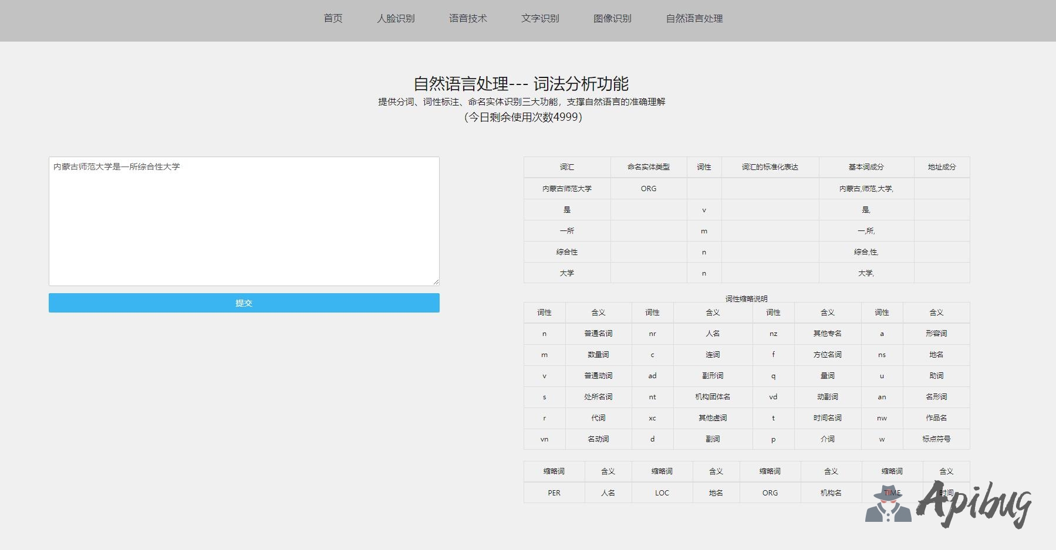Screen dimensions: 1056x550
Task: Click the Apibug spy mascot icon
Action: tap(888, 504)
